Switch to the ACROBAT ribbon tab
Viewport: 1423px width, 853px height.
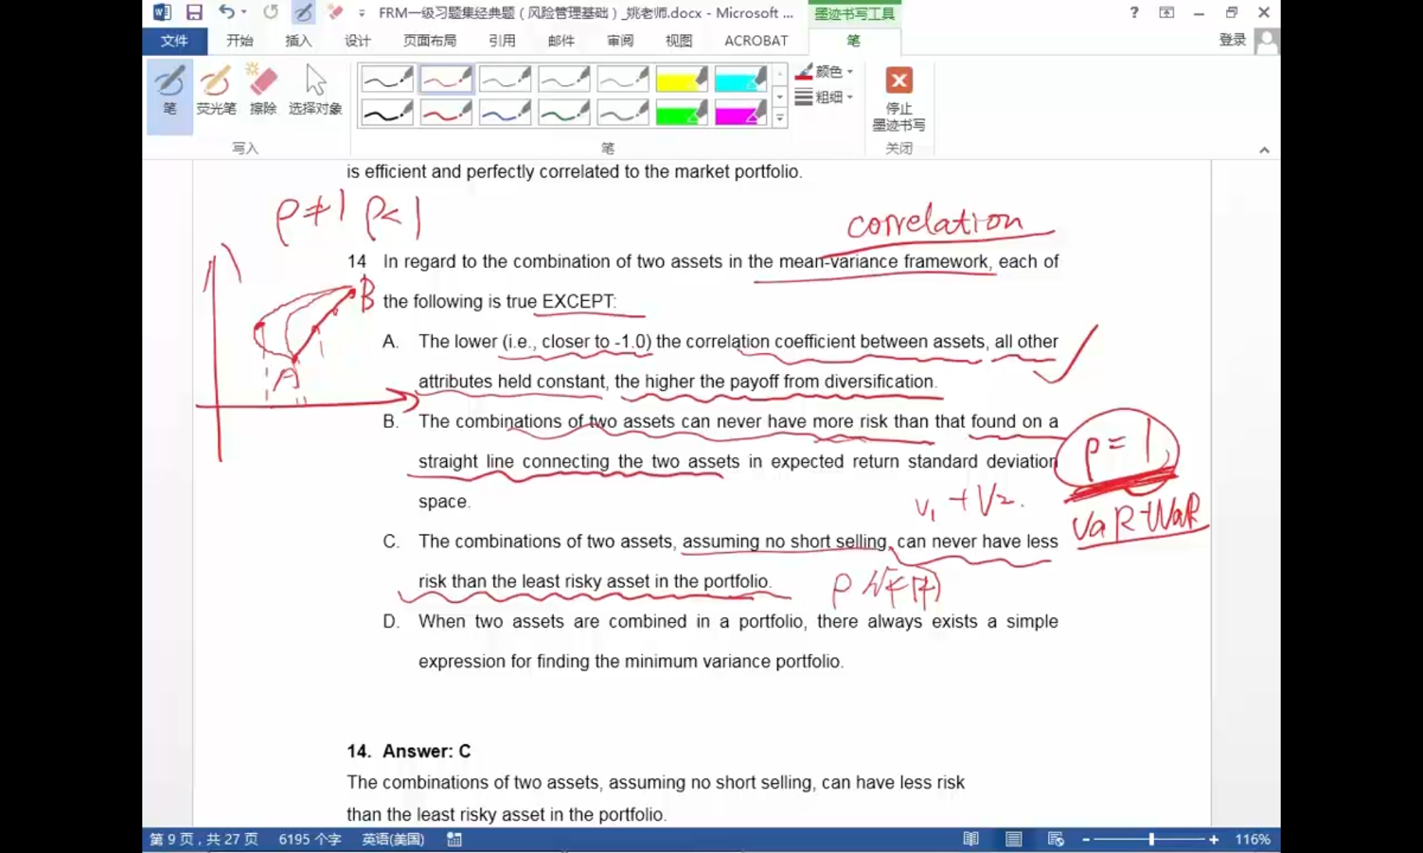click(756, 41)
